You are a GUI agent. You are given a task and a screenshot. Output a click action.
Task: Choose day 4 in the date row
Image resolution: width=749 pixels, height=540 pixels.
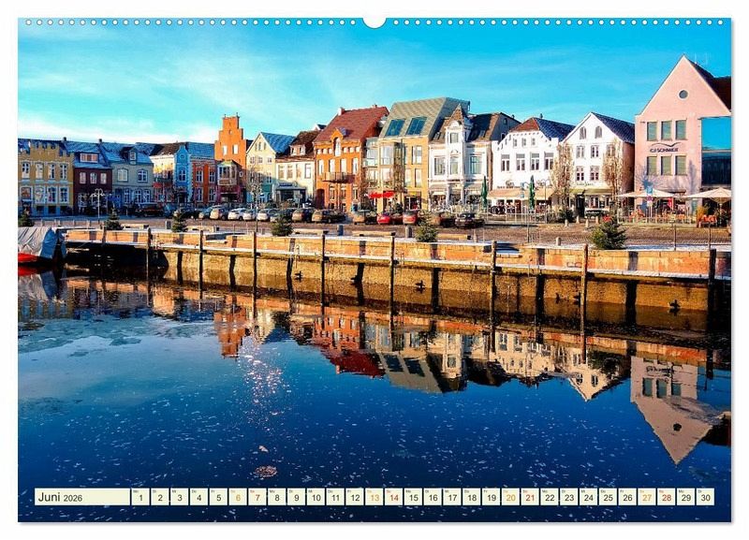point(198,497)
